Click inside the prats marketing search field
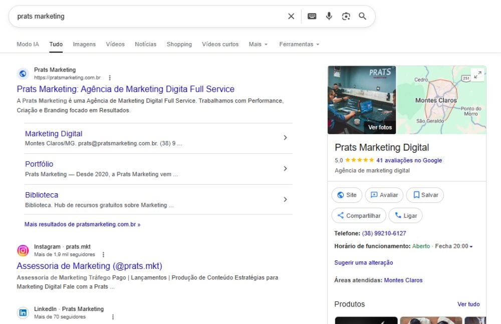Viewport: 501px width, 324px height. [150, 17]
